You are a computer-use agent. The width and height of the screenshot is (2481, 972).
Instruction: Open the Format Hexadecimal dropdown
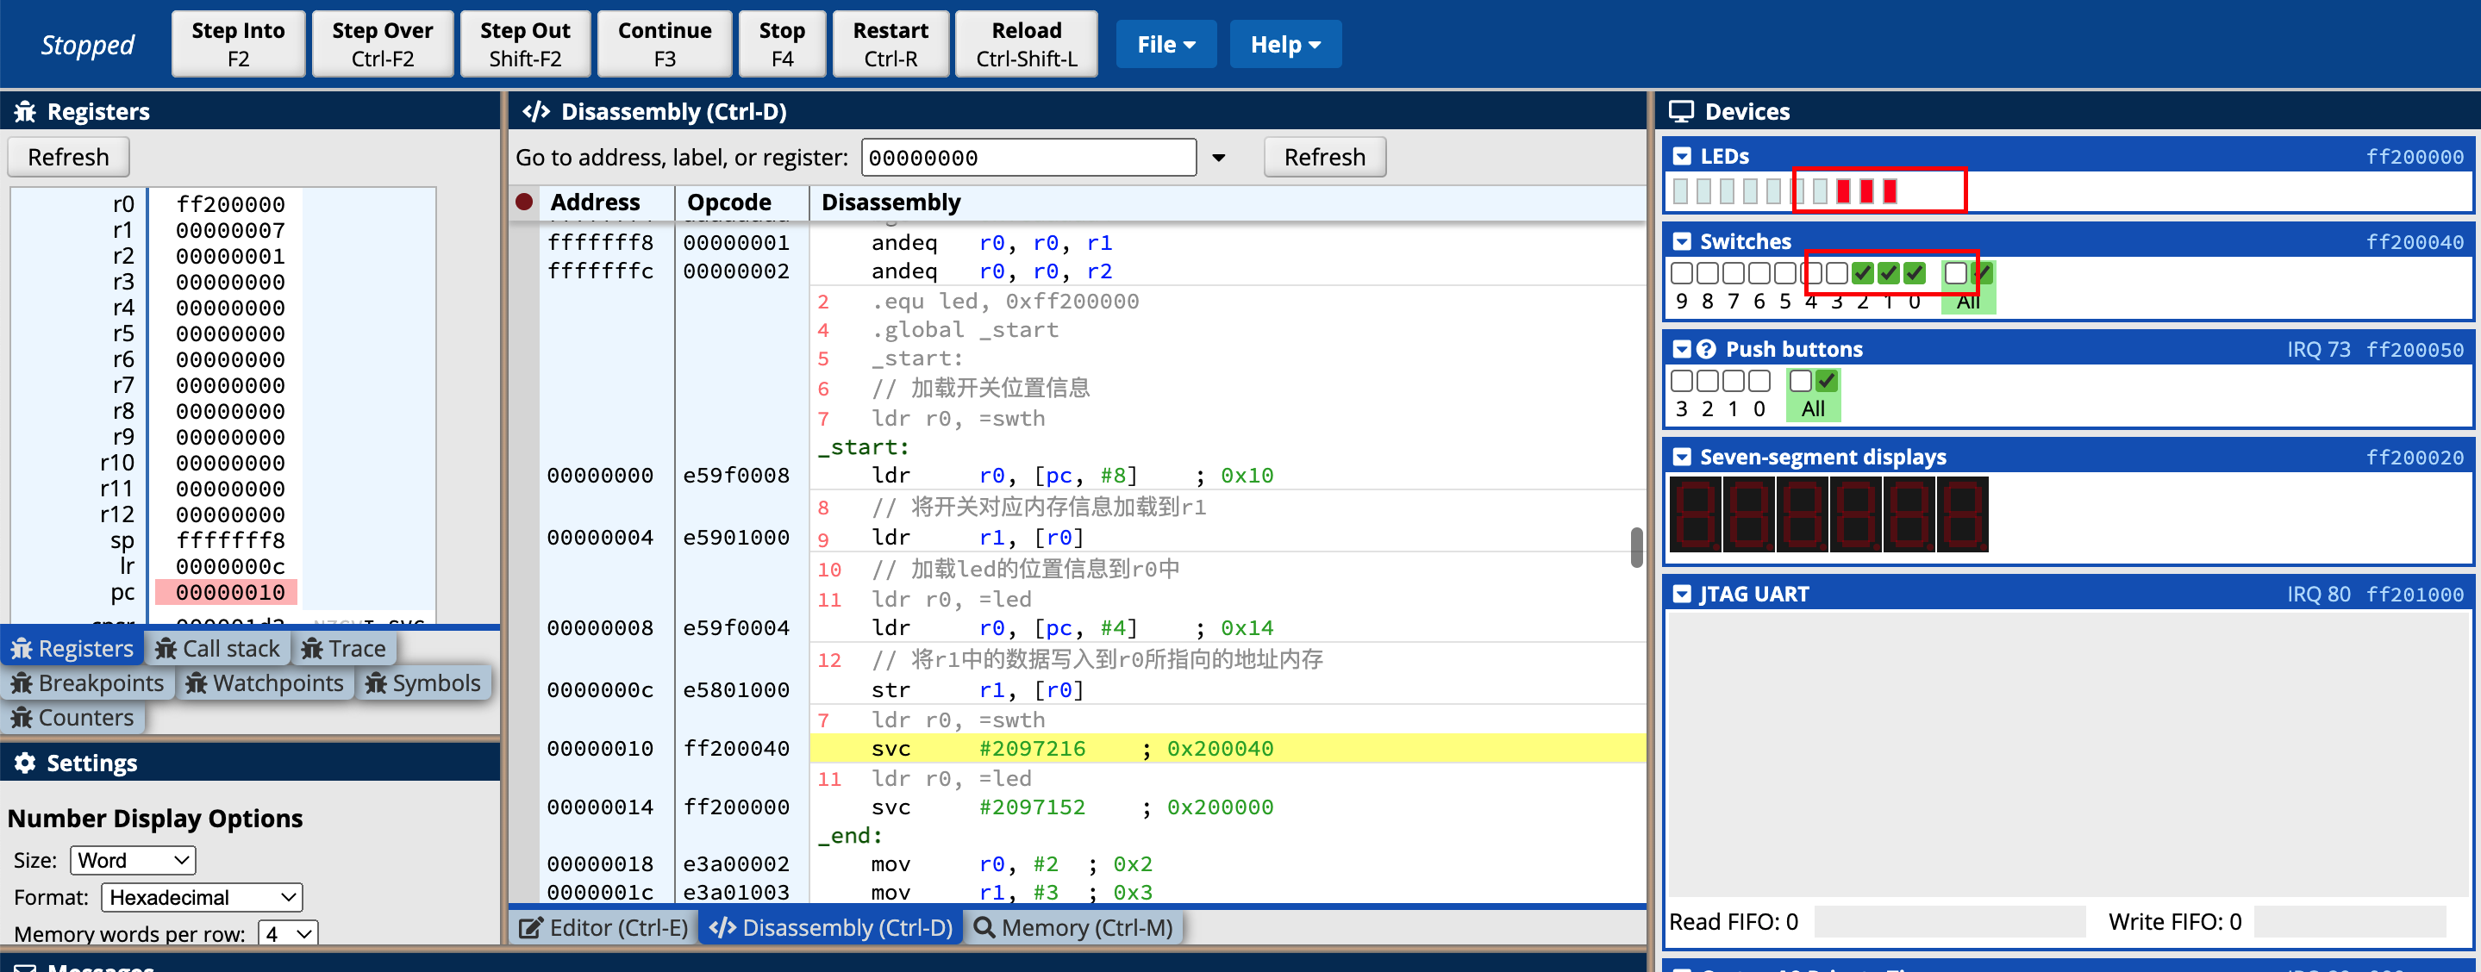click(202, 897)
